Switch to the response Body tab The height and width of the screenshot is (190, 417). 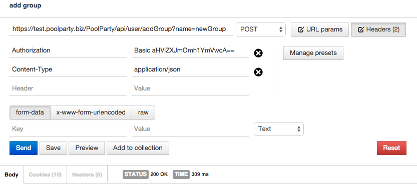click(x=12, y=174)
